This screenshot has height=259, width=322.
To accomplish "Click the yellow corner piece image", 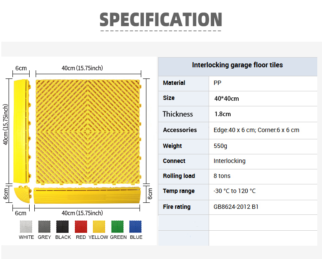I will 23,194.
